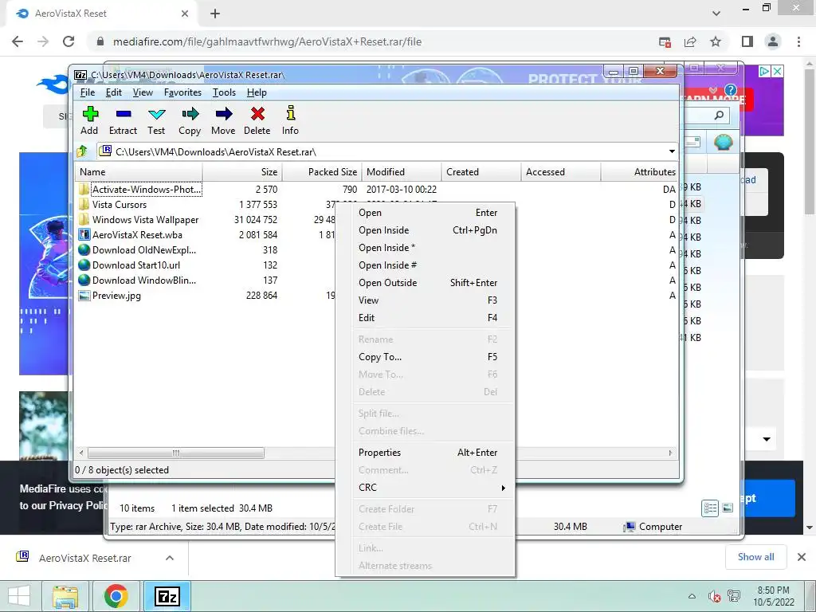Click Show all downloads button

[755, 557]
